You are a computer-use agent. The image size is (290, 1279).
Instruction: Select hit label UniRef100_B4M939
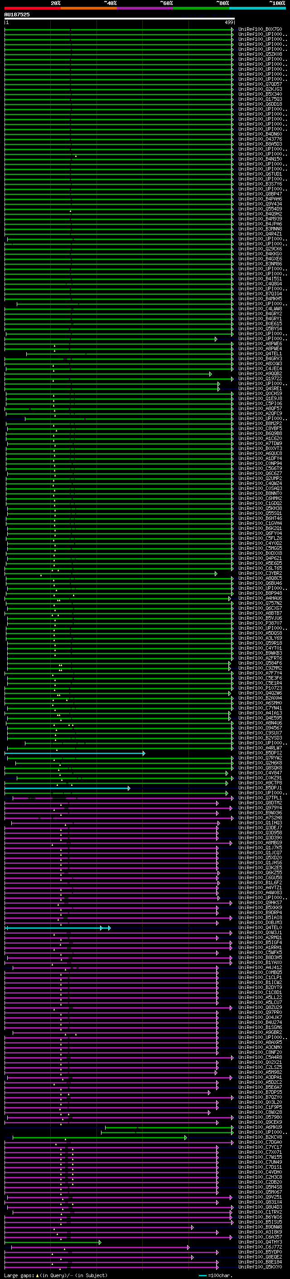[x=260, y=219]
